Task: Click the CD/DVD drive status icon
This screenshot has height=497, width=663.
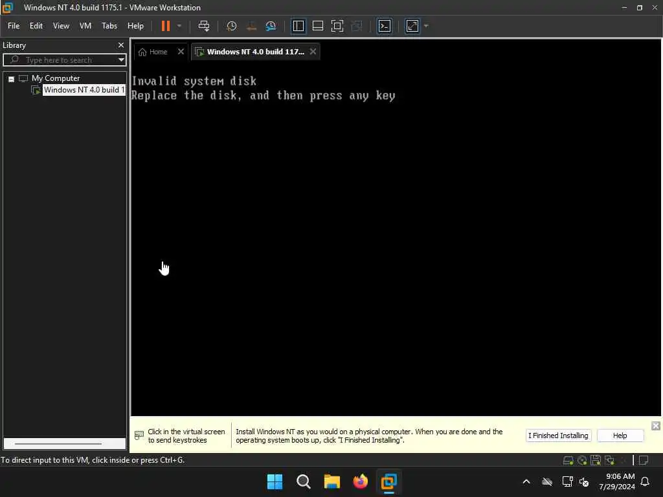Action: 582,460
